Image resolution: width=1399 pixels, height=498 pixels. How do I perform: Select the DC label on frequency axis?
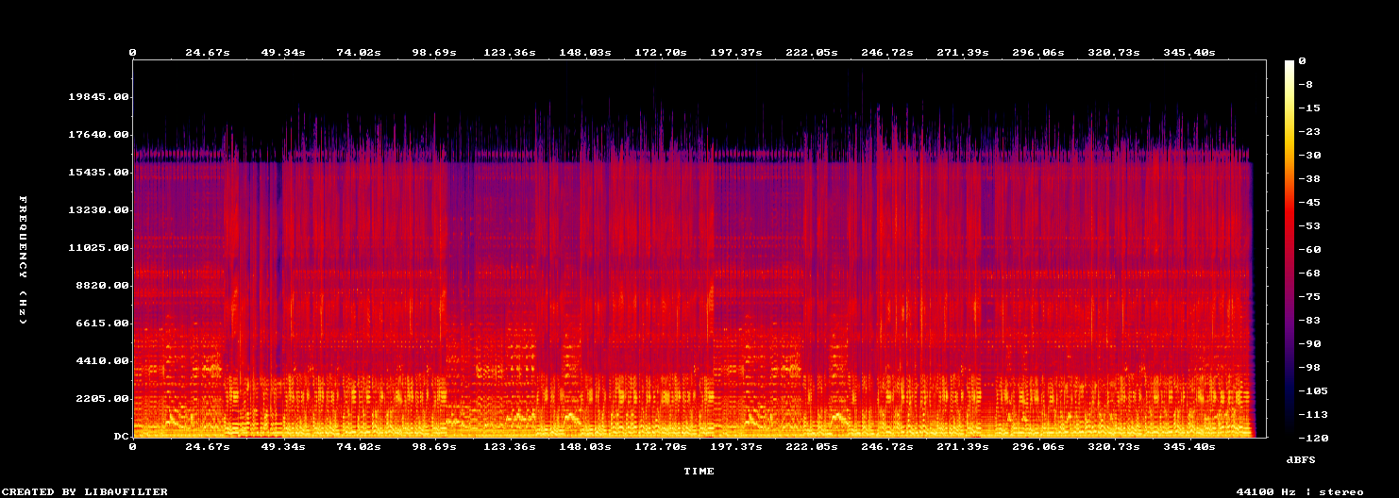point(121,437)
